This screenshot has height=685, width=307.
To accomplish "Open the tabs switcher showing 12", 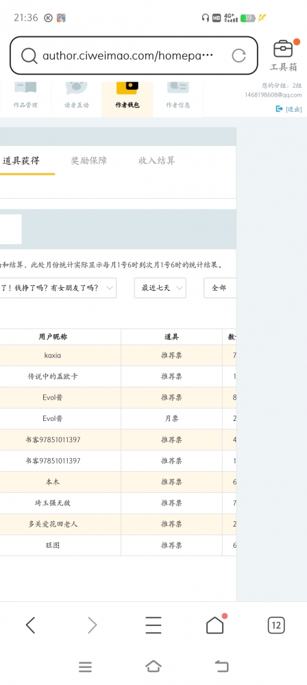I will [276, 625].
